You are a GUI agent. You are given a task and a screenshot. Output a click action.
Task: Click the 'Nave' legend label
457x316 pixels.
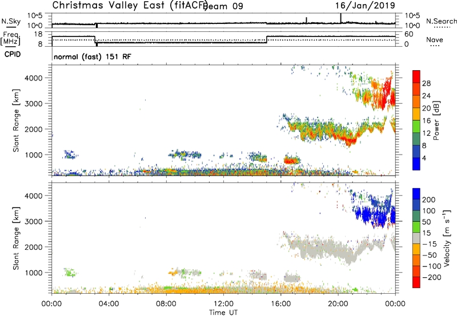pos(435,40)
